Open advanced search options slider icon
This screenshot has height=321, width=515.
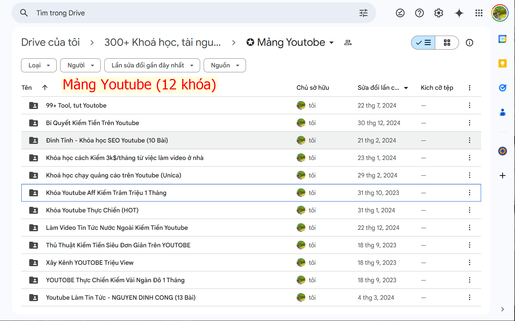tap(364, 13)
